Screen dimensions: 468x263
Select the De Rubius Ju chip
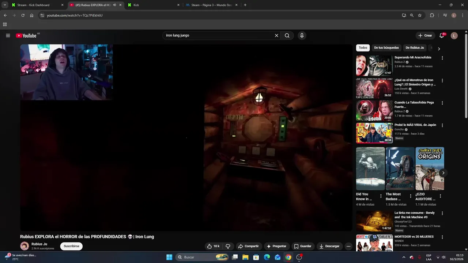pos(414,48)
